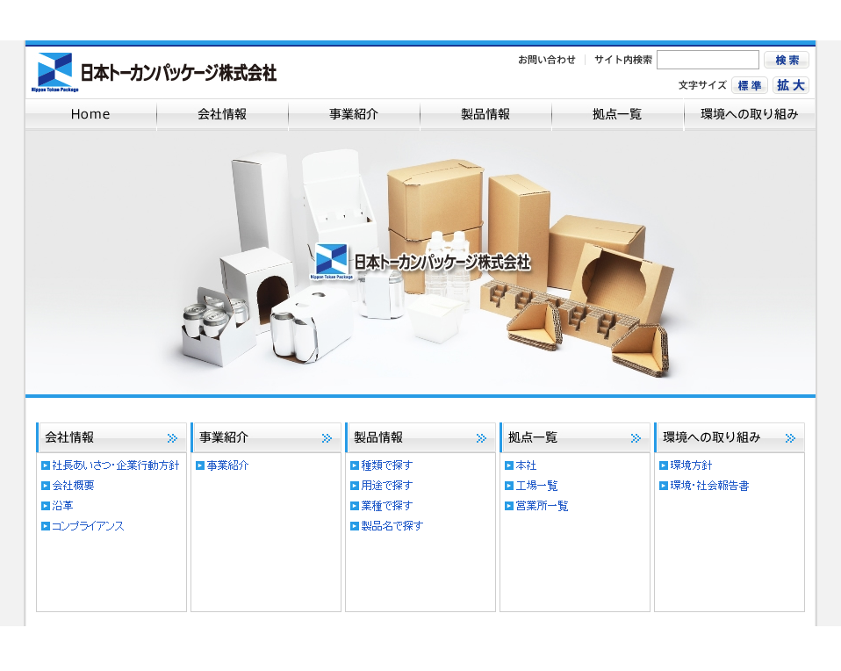Set text size to 標準 (standard)
This screenshot has height=671, width=841.
(x=749, y=85)
